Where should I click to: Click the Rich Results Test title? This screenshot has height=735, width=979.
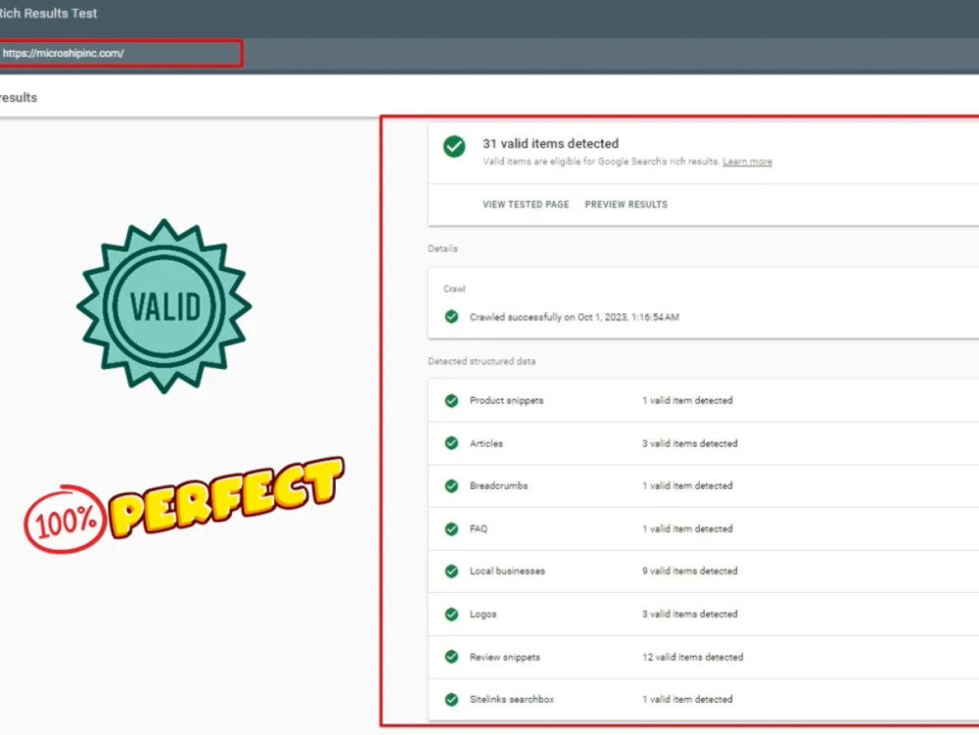[x=48, y=13]
